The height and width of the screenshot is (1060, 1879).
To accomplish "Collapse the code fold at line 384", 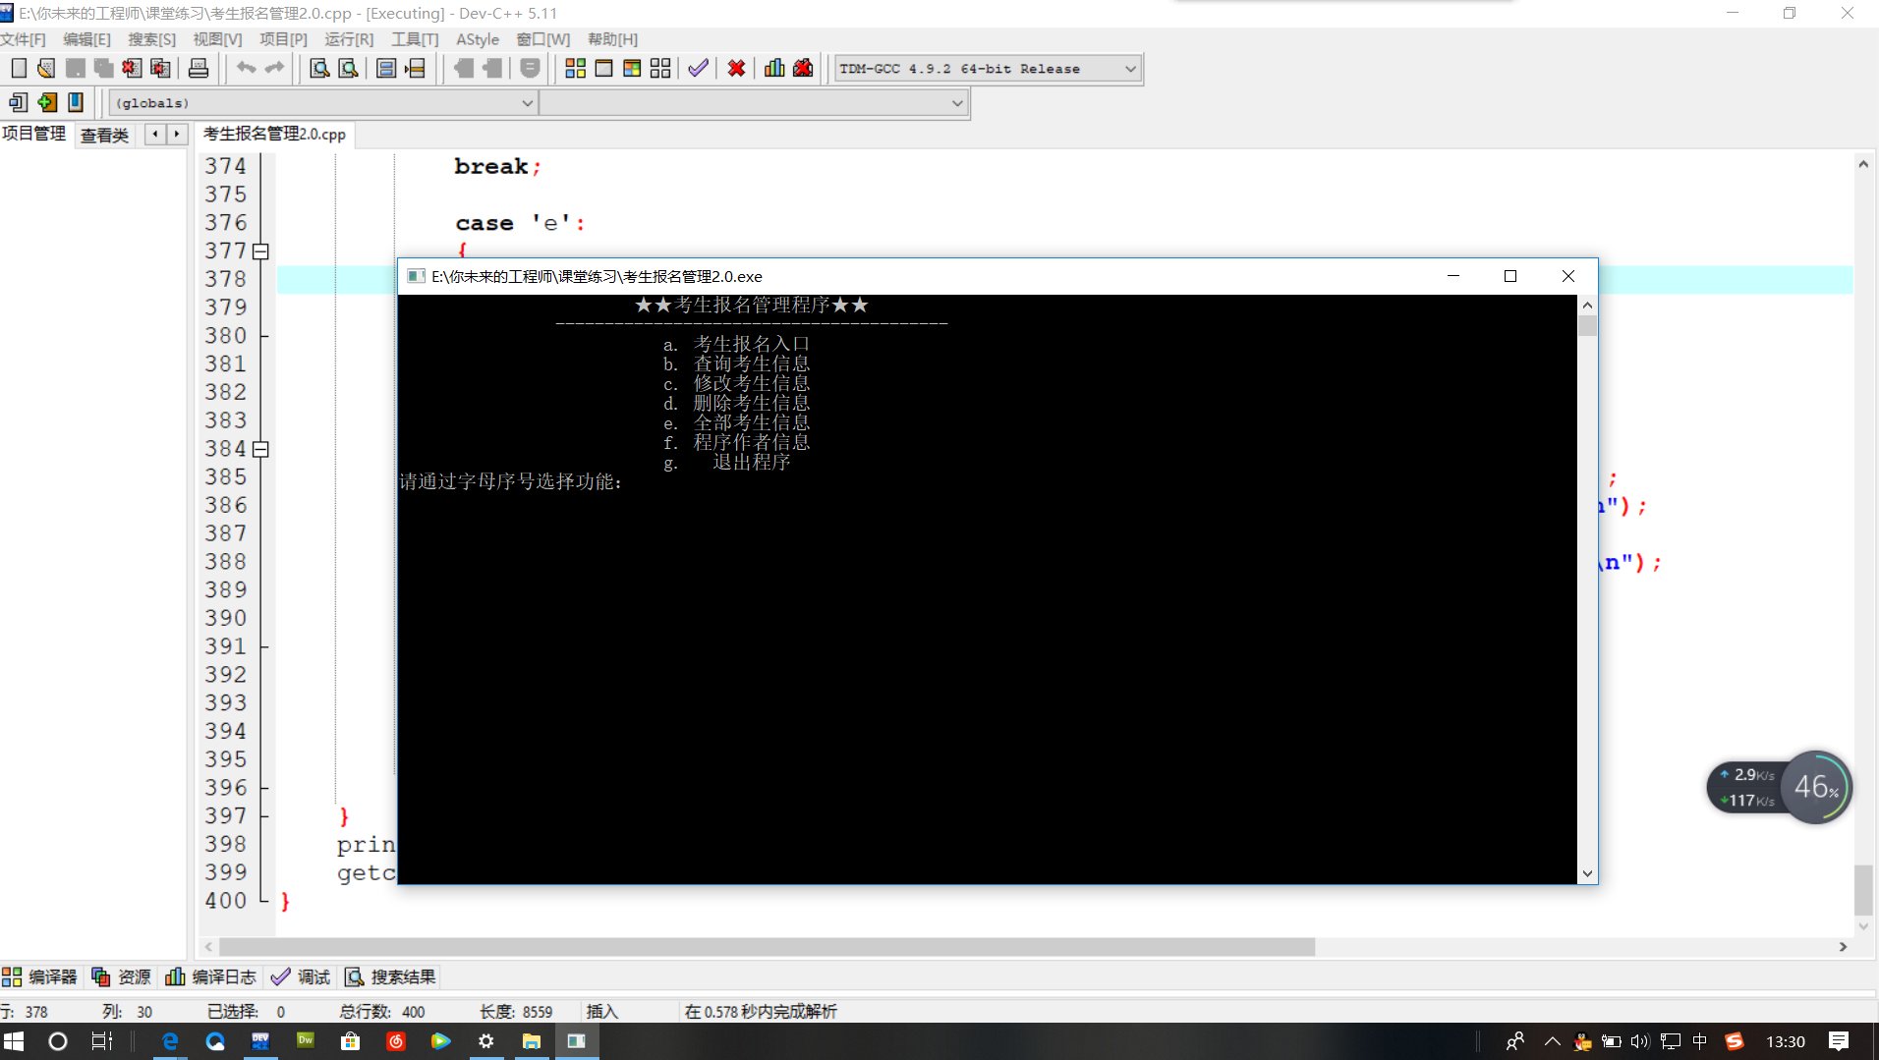I will point(260,449).
